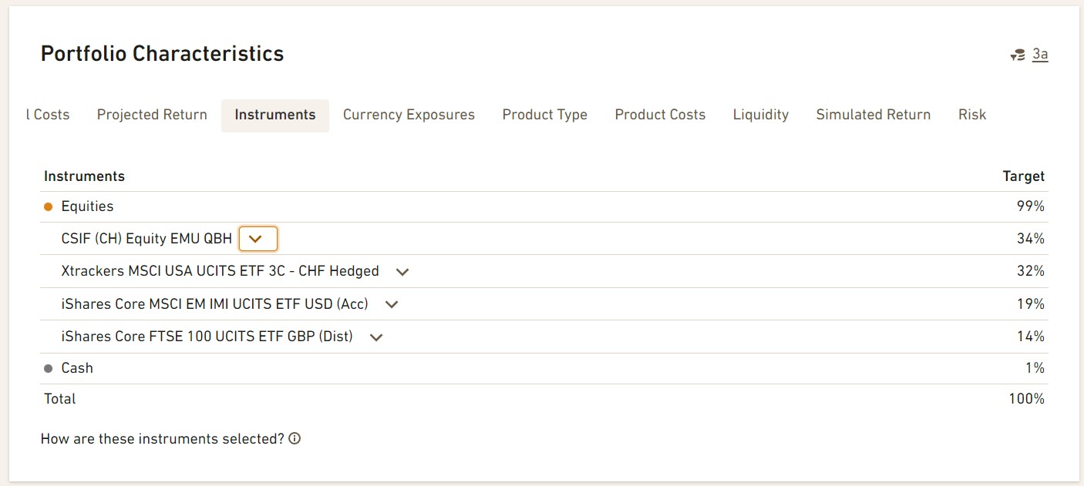Click the 3a pillar icon
Screen dimensions: 1084x486
coord(1018,55)
